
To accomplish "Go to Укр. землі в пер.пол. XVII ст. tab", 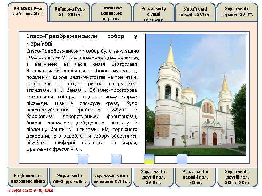I will (237, 12).
